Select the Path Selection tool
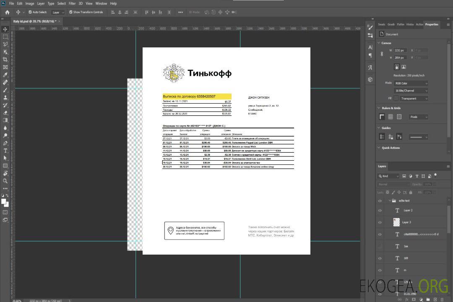453x302 pixels. coord(5,158)
